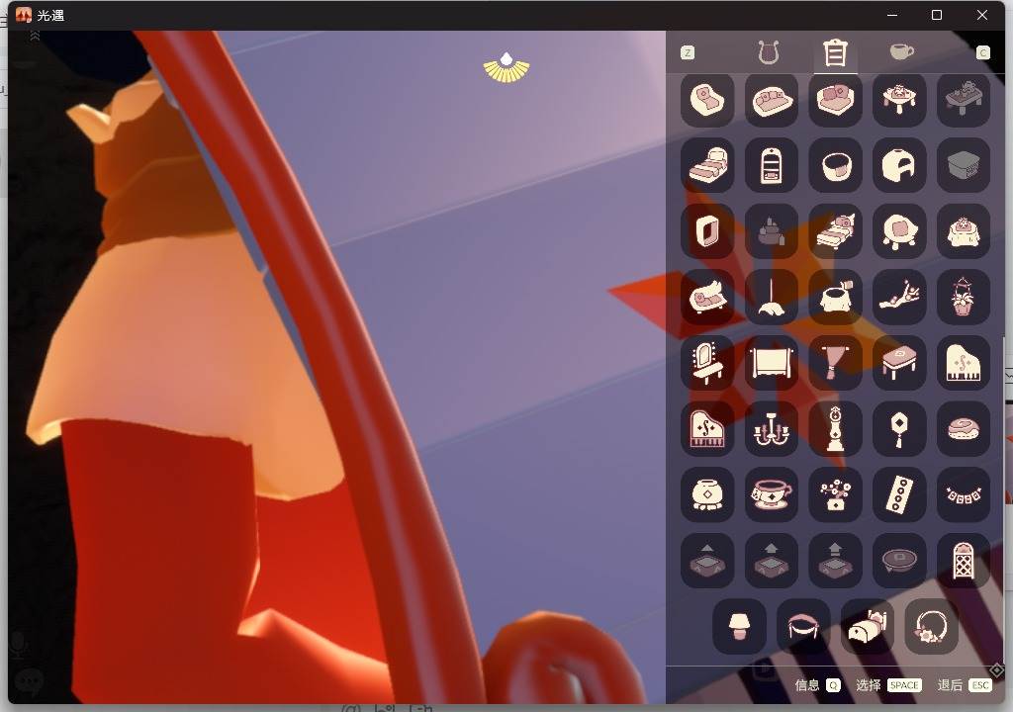1013x712 pixels.
Task: Select the bunting garland icon
Action: tap(964, 494)
